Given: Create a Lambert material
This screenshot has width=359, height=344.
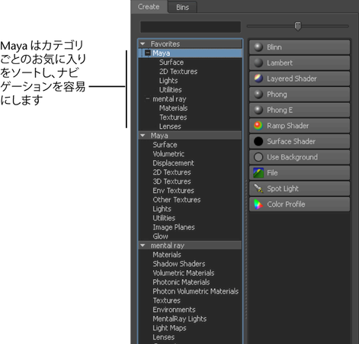Looking at the screenshot, I should coord(300,63).
